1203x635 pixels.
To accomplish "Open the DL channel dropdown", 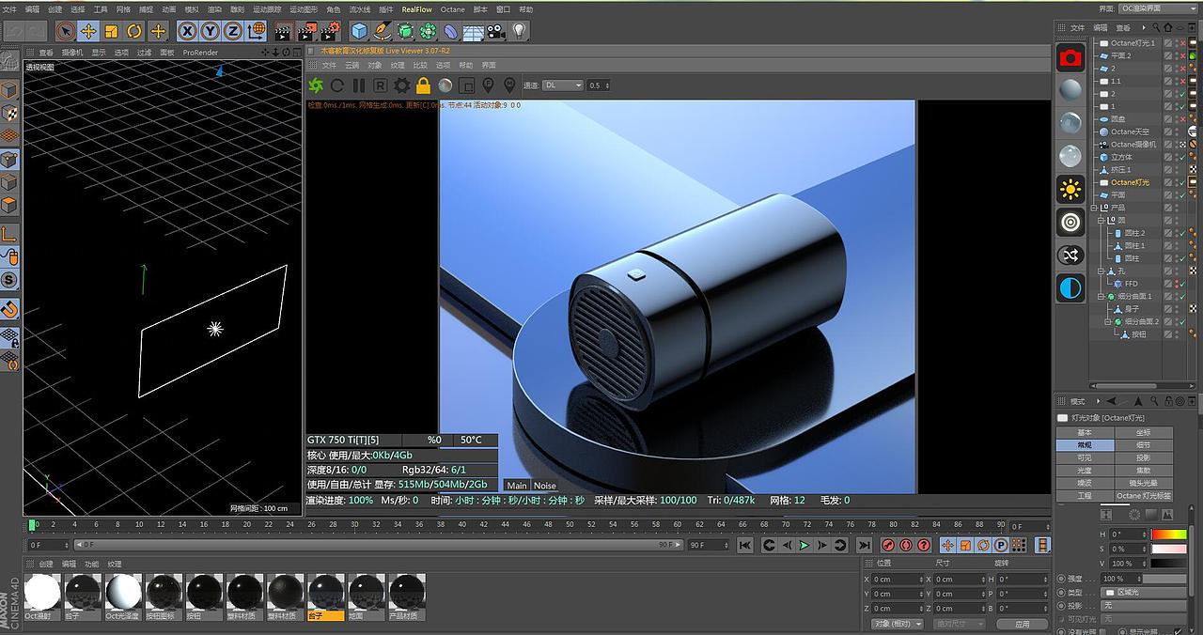I will pos(564,85).
